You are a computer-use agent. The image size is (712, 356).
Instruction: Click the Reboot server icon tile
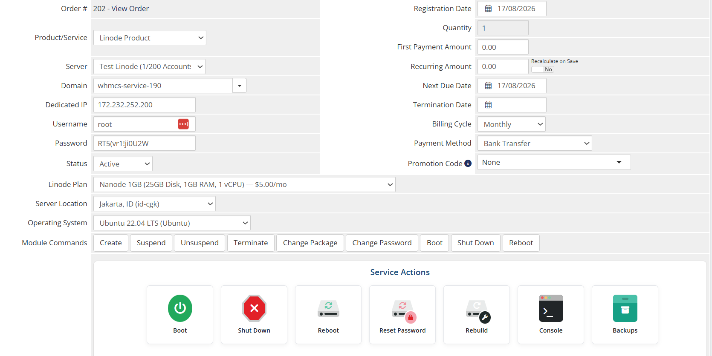[328, 315]
